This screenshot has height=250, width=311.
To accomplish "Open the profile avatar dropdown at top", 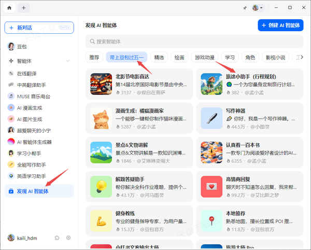I will click(258, 8).
